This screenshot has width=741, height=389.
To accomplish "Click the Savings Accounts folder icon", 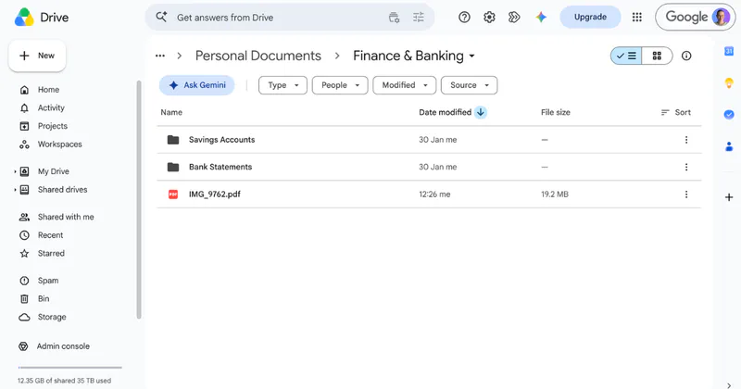I will (x=173, y=140).
